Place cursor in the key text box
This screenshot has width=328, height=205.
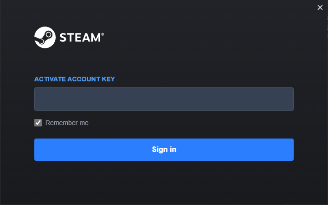click(x=164, y=99)
